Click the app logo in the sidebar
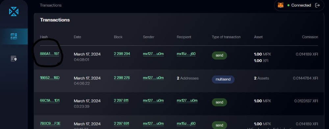 click(x=14, y=11)
